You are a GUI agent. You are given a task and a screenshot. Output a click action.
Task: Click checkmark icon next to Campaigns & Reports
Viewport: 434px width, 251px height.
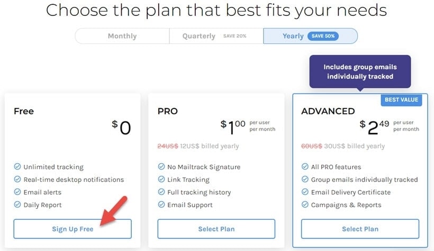(305, 204)
